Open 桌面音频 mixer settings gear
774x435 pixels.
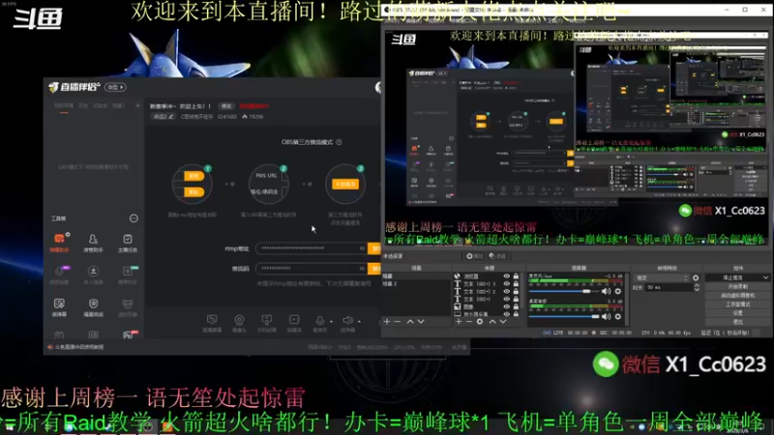(618, 317)
